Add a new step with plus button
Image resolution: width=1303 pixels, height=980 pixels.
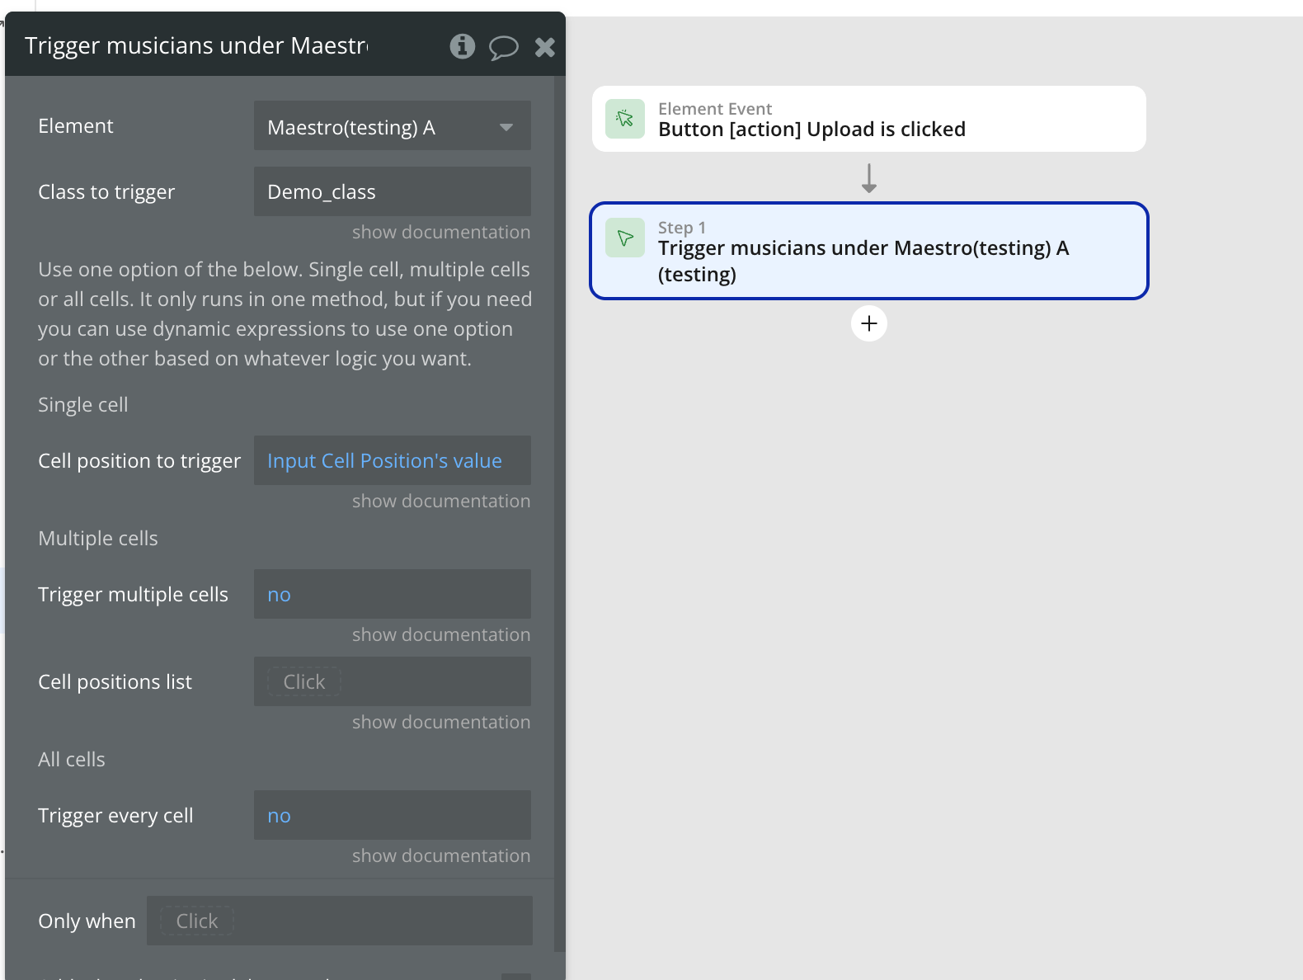point(869,323)
